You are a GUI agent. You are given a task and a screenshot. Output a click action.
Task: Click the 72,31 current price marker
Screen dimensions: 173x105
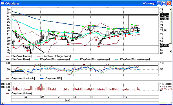[x=163, y=30]
